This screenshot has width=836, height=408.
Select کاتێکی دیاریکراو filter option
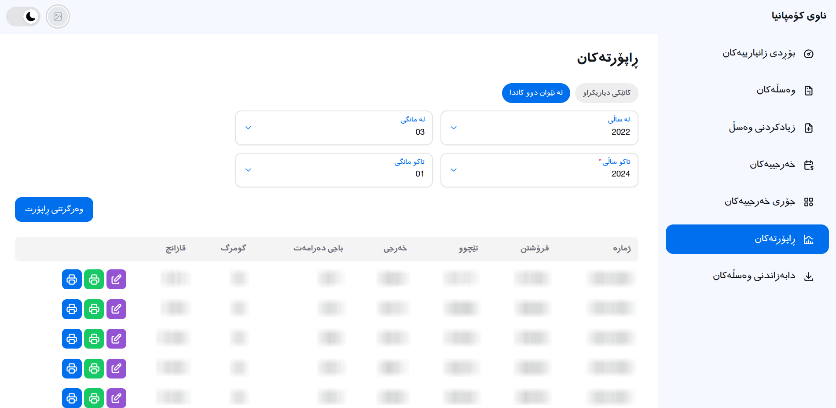point(607,93)
